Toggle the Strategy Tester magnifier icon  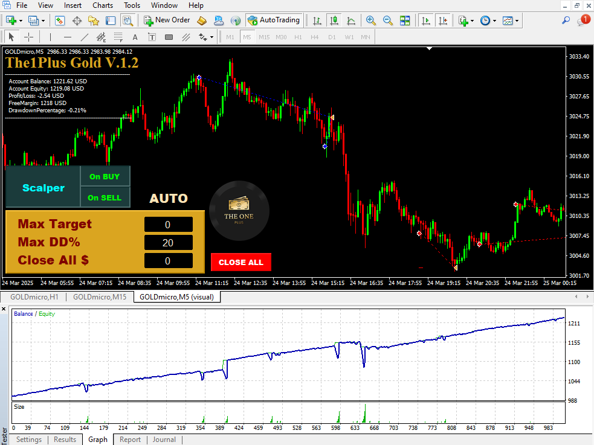[x=128, y=21]
